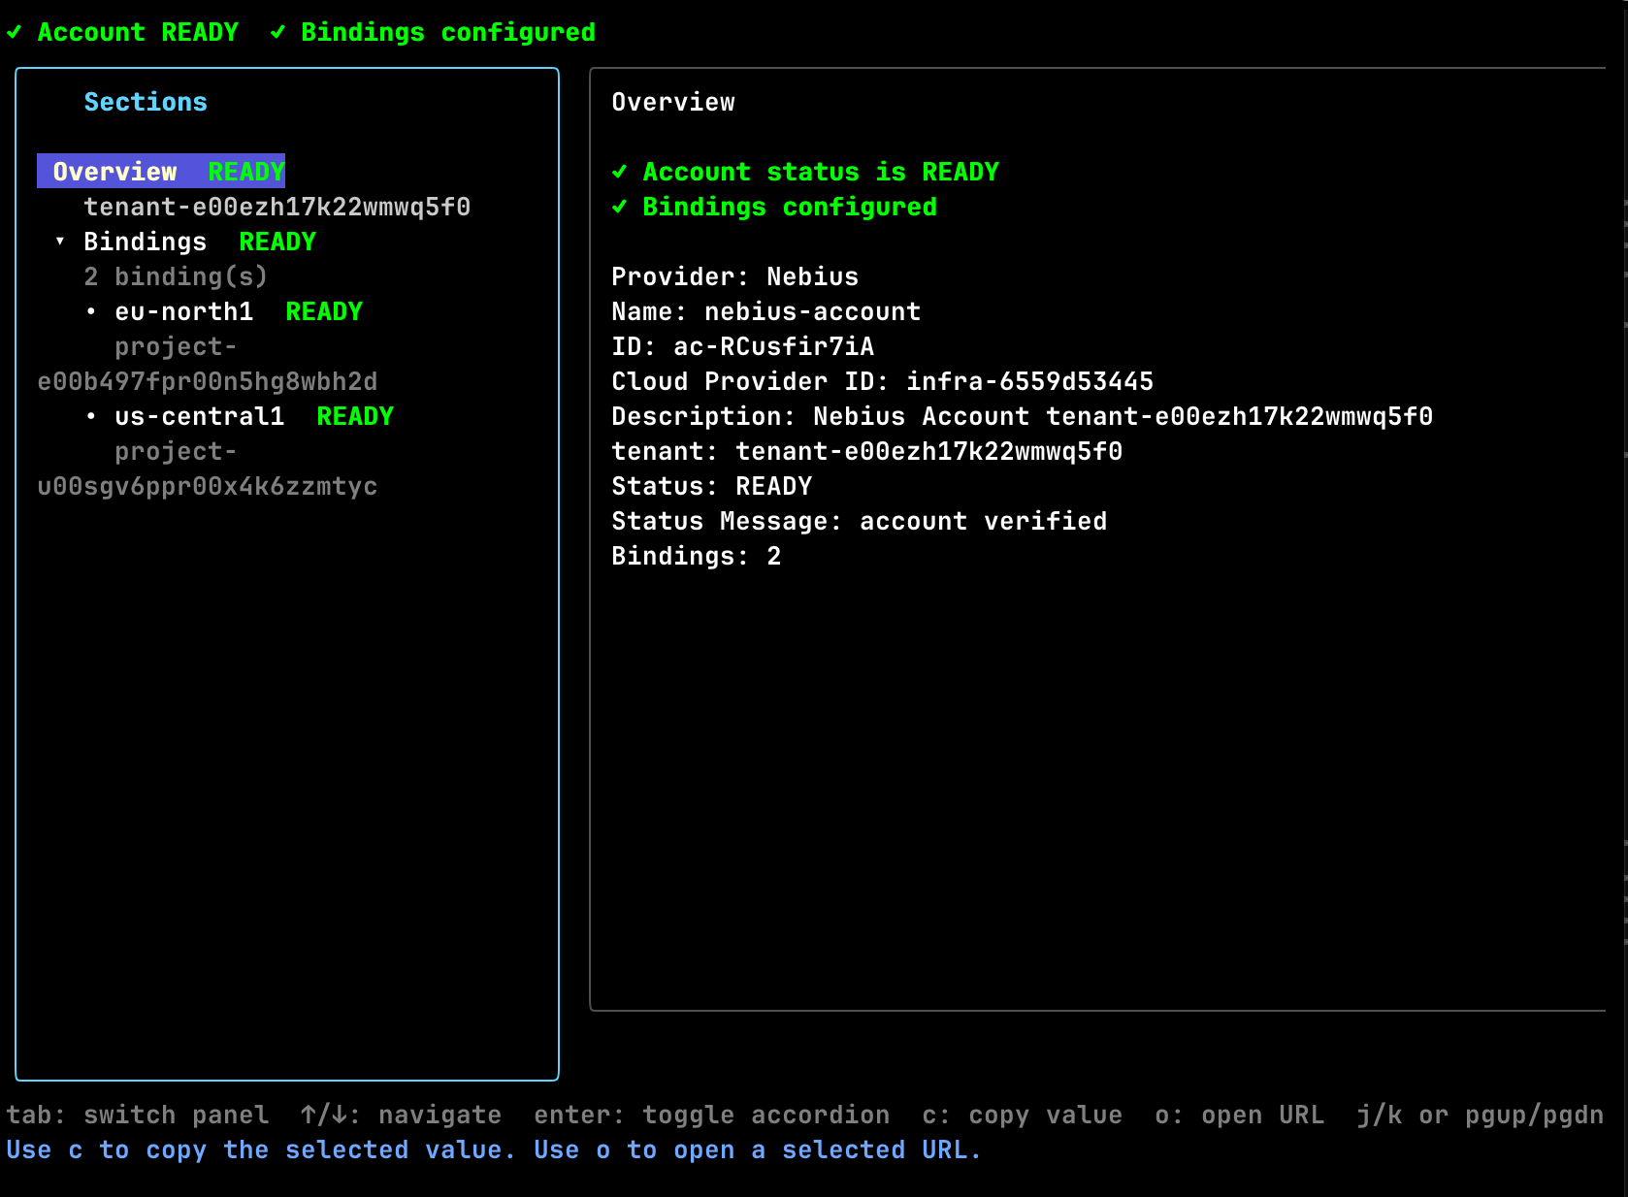The height and width of the screenshot is (1197, 1628).
Task: Select the Overview section row
Action: pos(161,172)
